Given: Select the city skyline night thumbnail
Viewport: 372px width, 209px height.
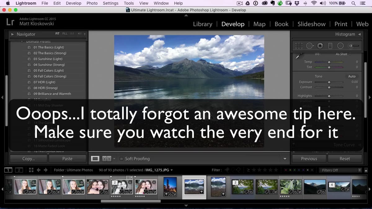Looking at the screenshot, I should click(170, 187).
